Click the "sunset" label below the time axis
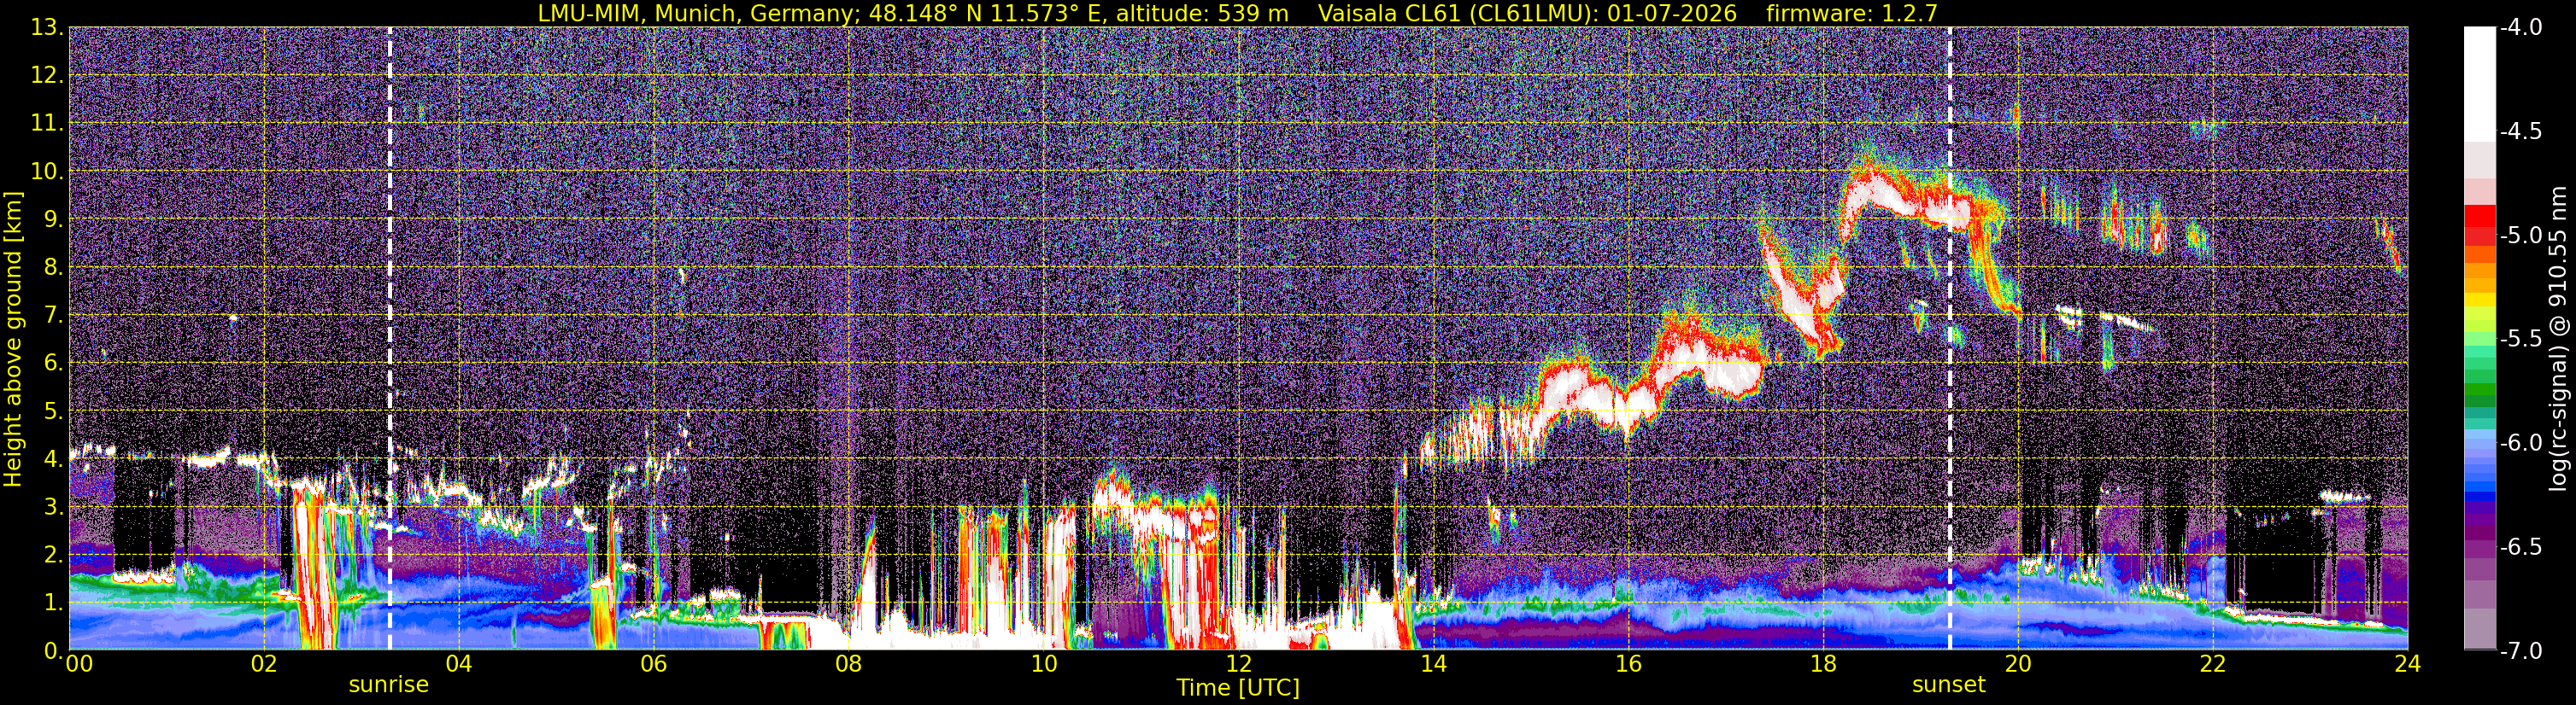The width and height of the screenshot is (2576, 705). 1949,685
